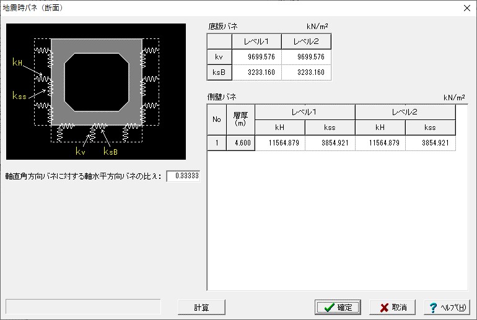This screenshot has width=477, height=320.
Task: Click the kv label in diagram
Action: coord(81,151)
